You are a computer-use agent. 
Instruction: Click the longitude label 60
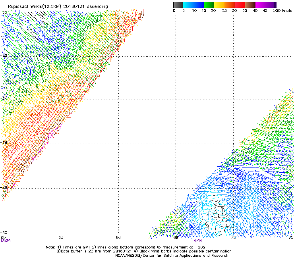tap(3, 237)
